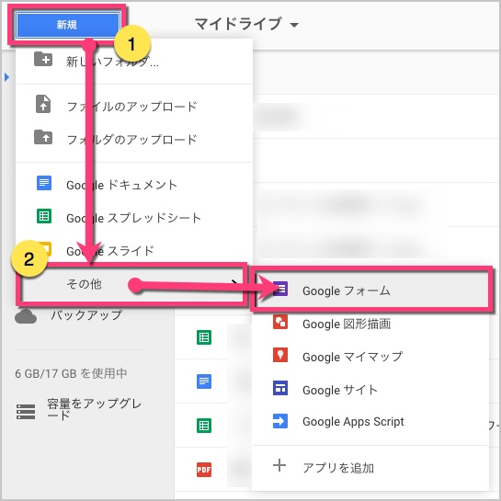
Task: Click the plus icon for adding apps
Action: tap(279, 465)
